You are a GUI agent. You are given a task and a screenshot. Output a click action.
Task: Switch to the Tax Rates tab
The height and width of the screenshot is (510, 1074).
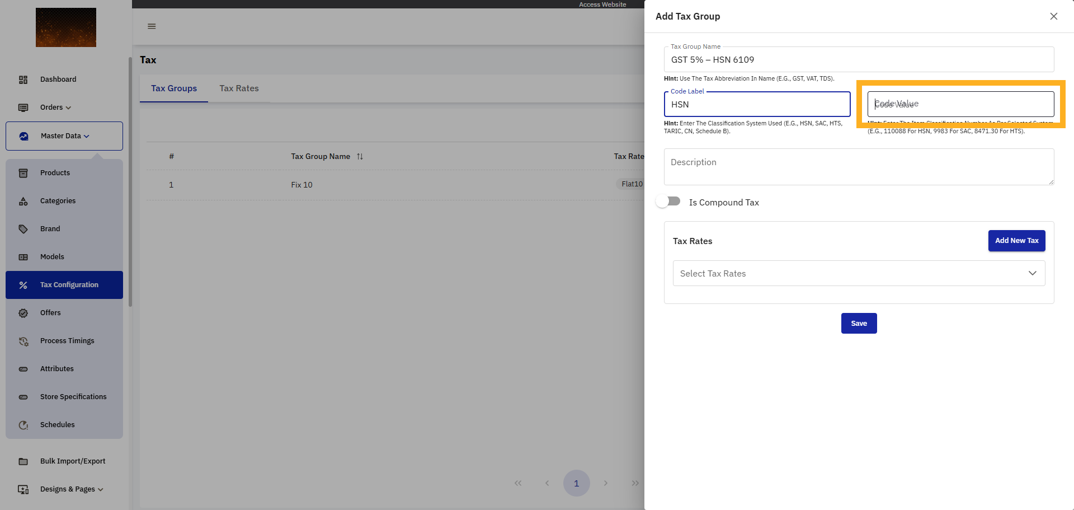pos(239,88)
